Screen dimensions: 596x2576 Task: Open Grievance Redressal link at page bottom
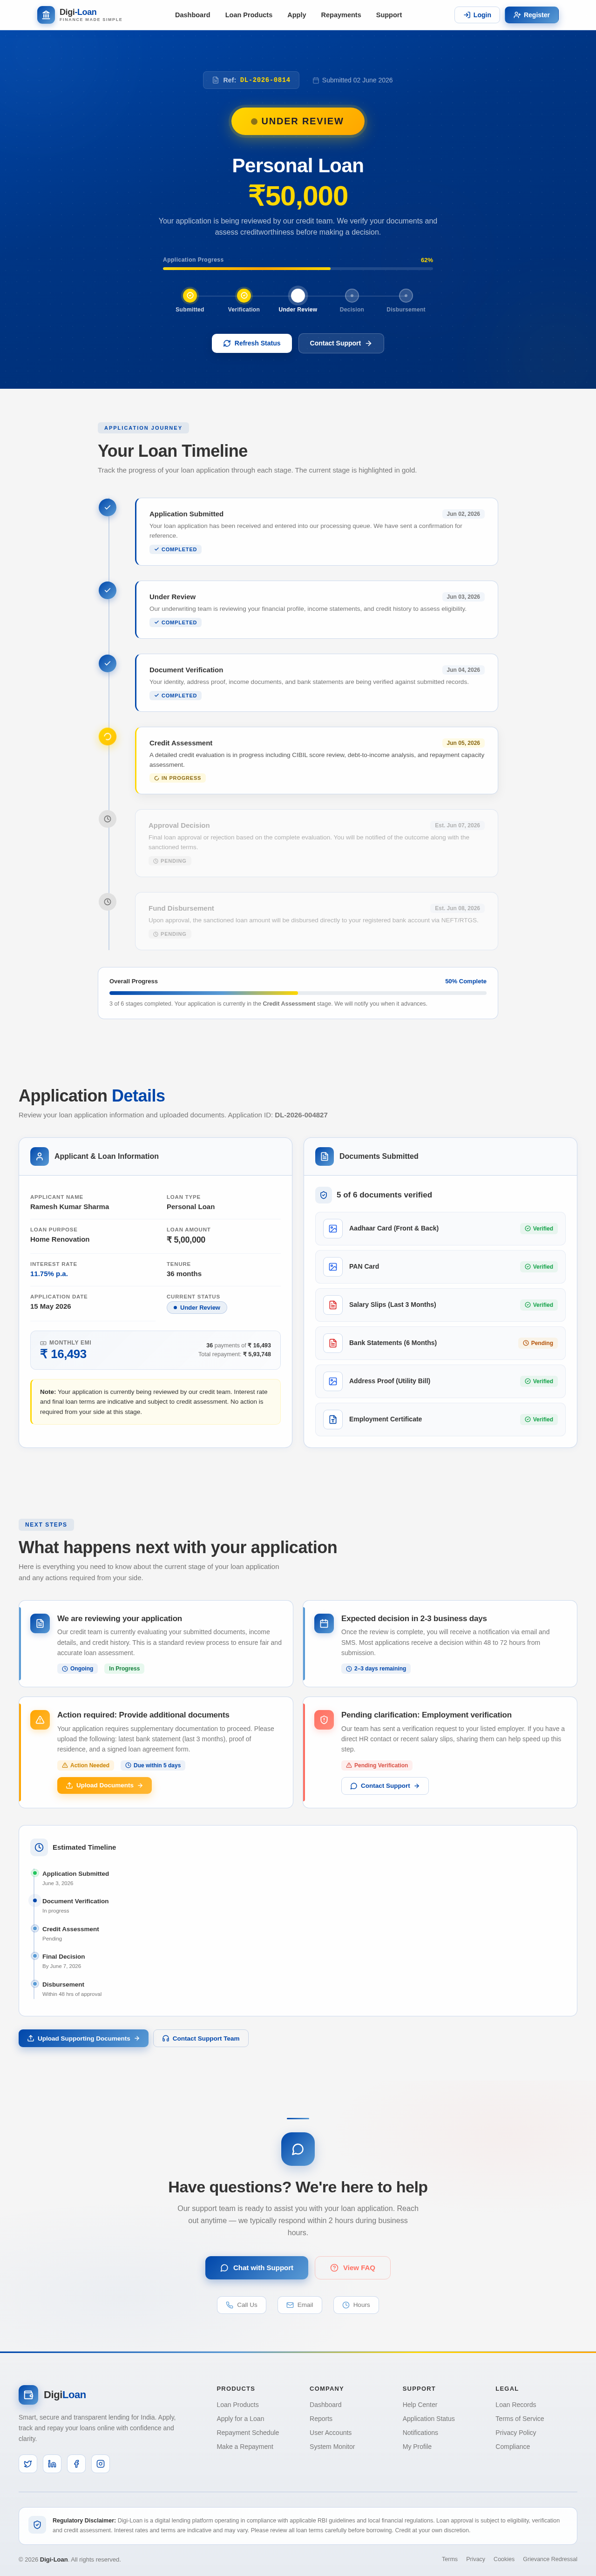(x=550, y=2559)
